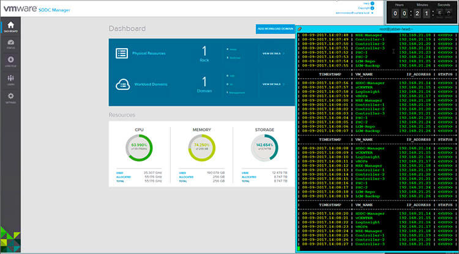Click the Add Workload Domain button
The width and height of the screenshot is (459, 254).
click(275, 29)
